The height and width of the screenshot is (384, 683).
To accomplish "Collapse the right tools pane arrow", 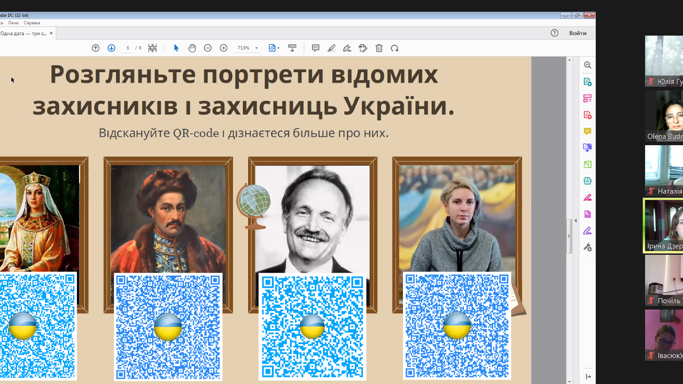I will 576,221.
